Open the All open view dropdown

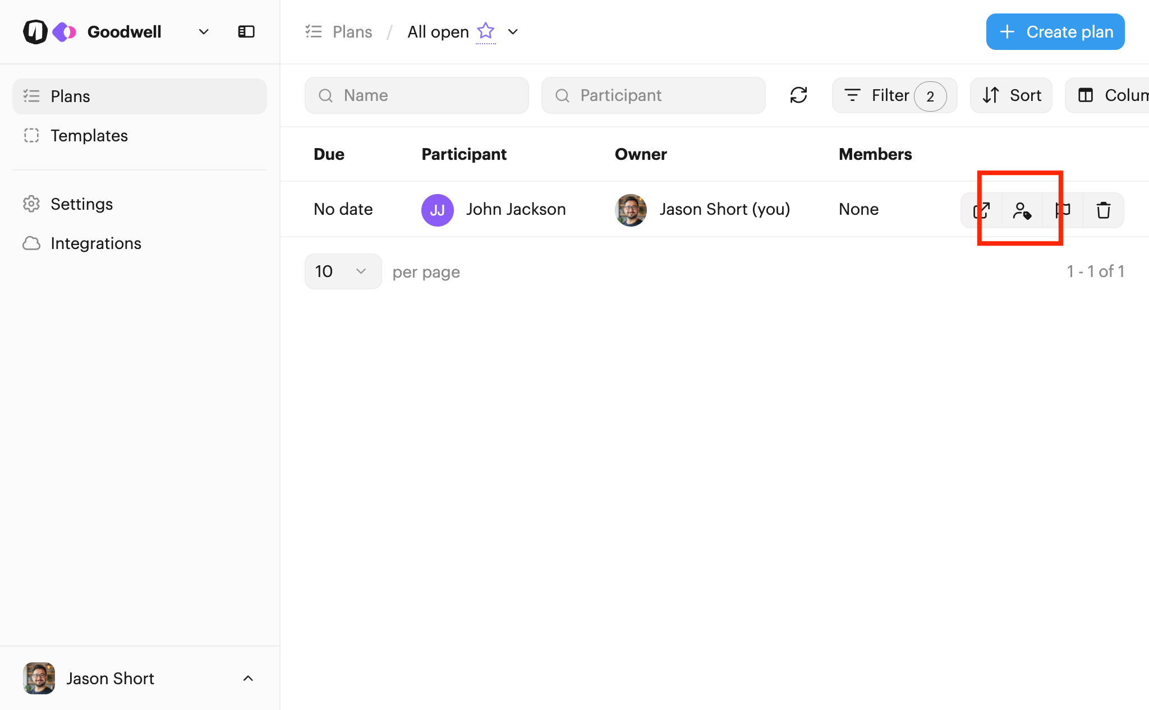click(513, 32)
